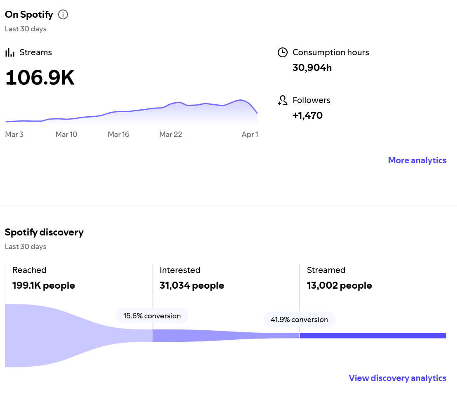Click the 41.9% conversion badge
Screen dimensions: 457x400
click(299, 320)
